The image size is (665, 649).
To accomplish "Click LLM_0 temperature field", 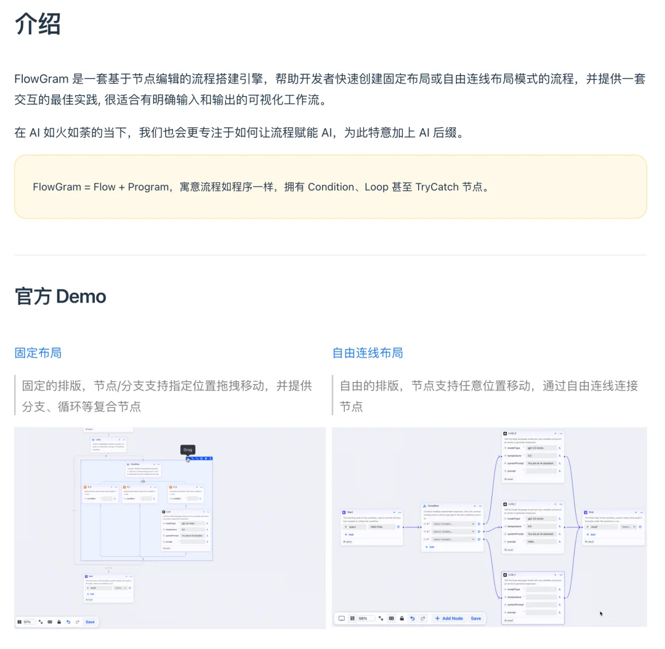I will (541, 455).
